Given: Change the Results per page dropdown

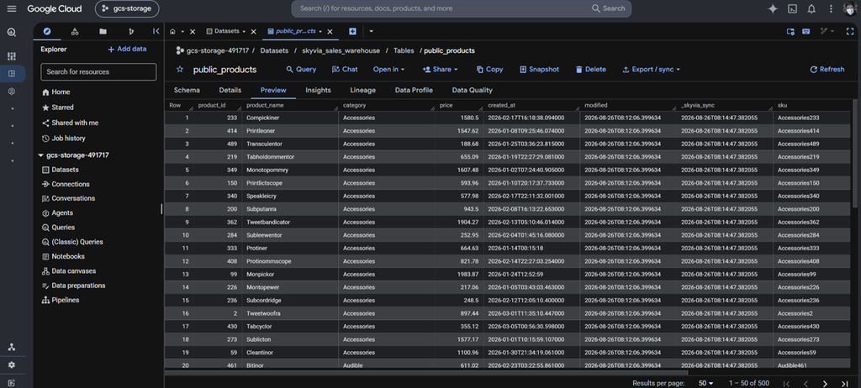Looking at the screenshot, I should 705,383.
